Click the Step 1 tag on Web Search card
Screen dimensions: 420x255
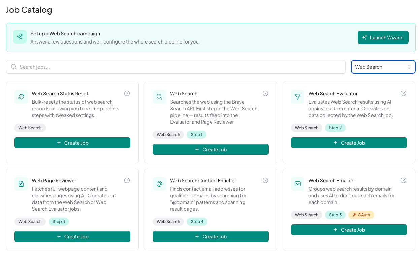point(196,135)
